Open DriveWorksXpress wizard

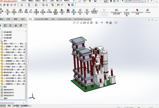coord(137,12)
